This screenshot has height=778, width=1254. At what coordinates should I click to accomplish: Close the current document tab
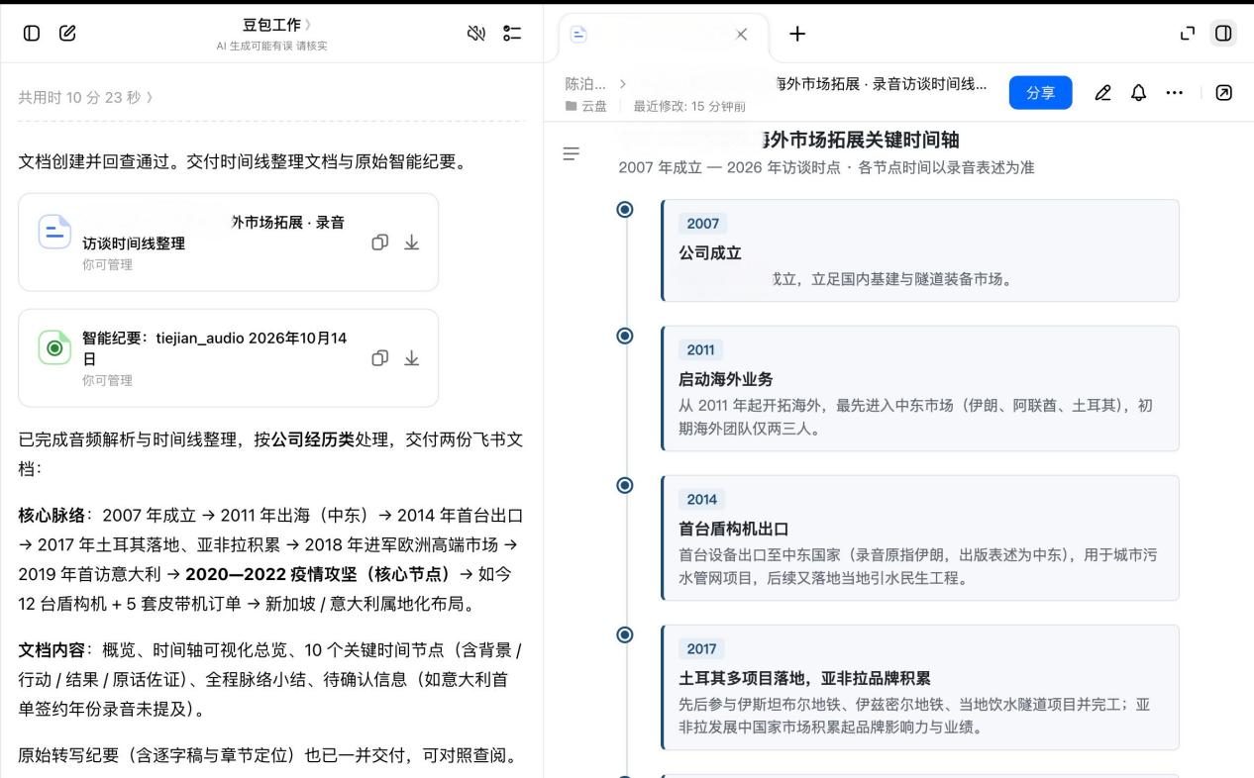point(742,34)
